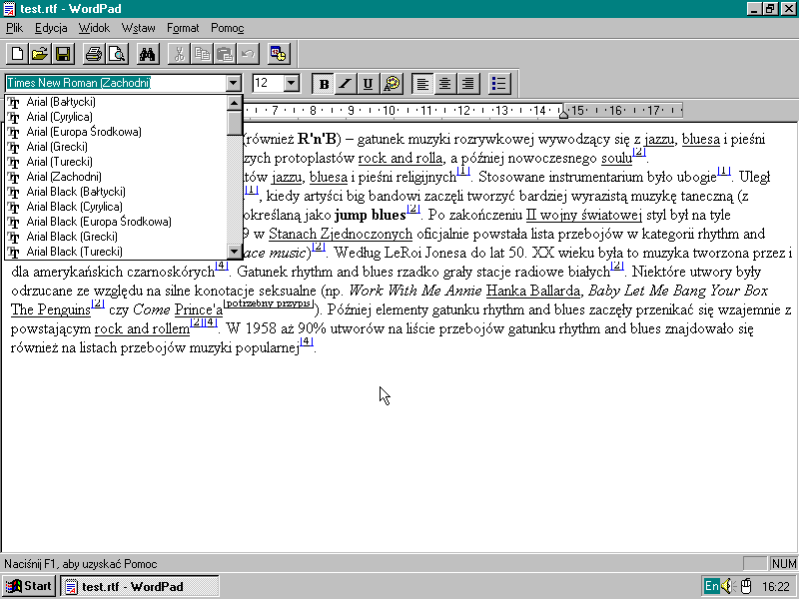Click the font list scrollbar thumb
Screen dimensions: 799x599
235,123
